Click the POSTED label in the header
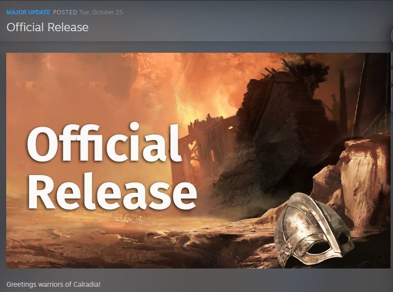This screenshot has width=393, height=292. tap(65, 12)
